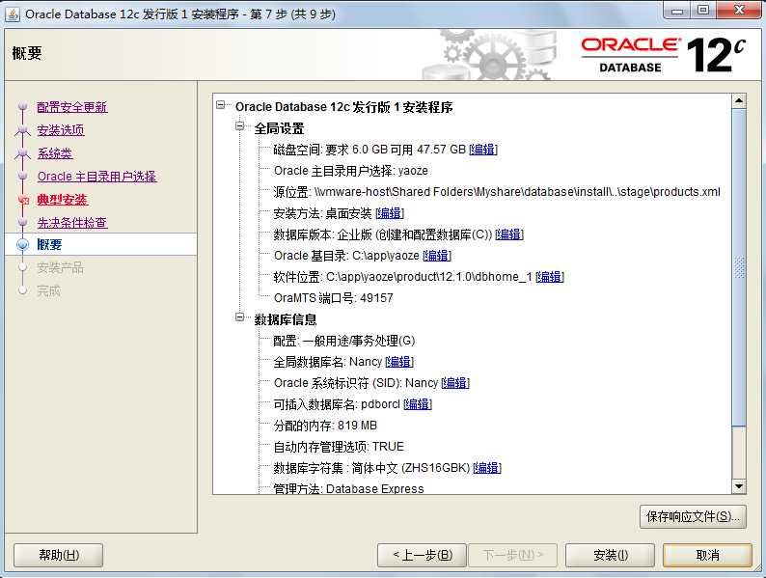
Task: Select the Oracle 主目录用户选择: yaoze row
Action: pyautogui.click(x=351, y=171)
